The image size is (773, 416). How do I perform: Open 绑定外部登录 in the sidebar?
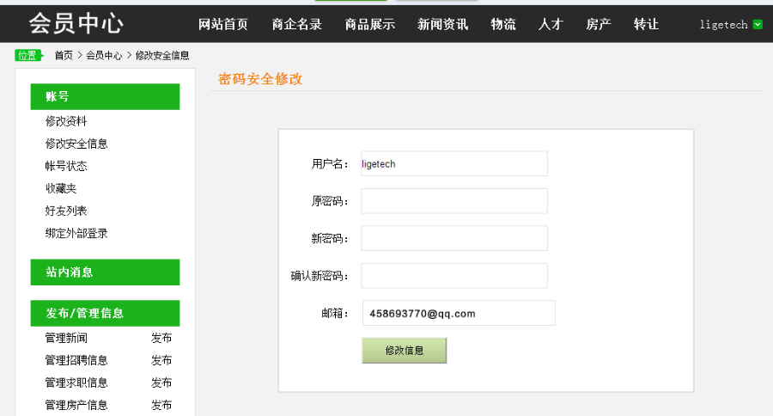76,234
